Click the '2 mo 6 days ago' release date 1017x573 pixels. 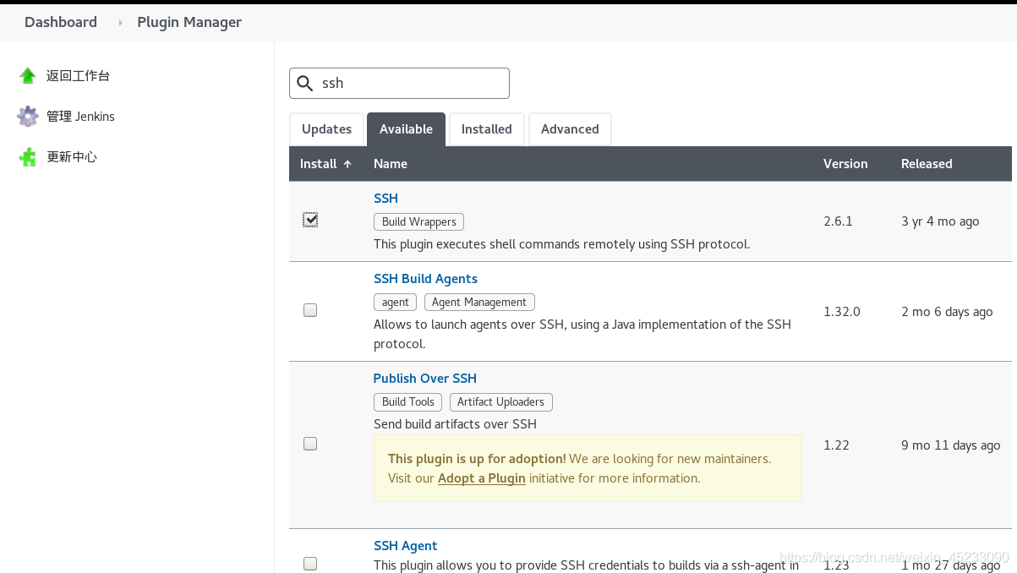click(x=947, y=312)
